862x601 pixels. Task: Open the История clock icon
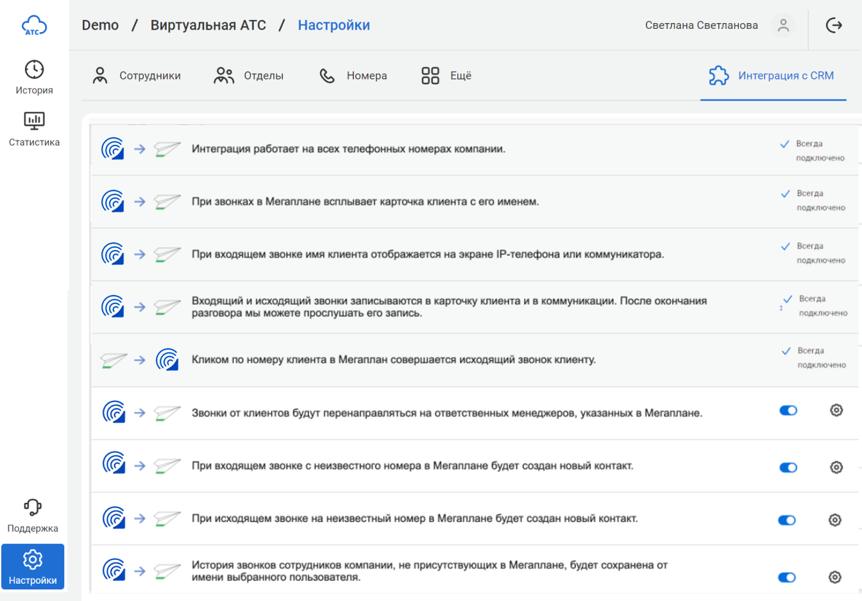[34, 69]
